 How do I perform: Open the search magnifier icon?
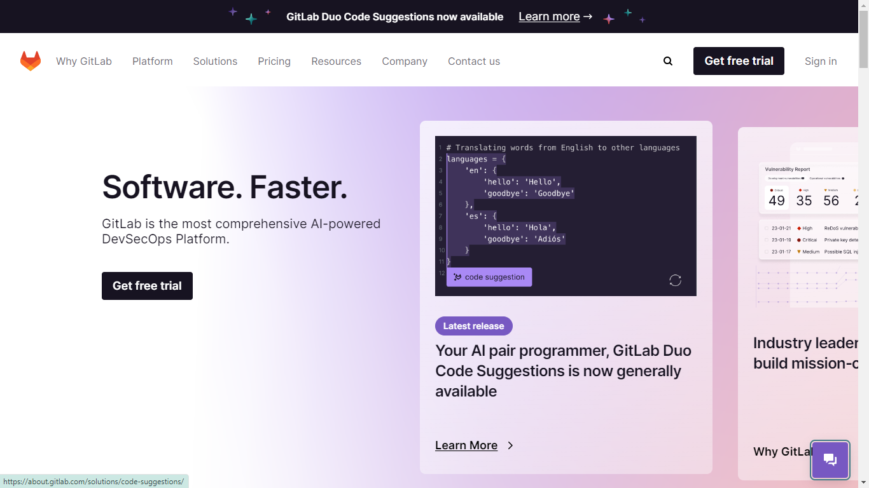click(668, 61)
